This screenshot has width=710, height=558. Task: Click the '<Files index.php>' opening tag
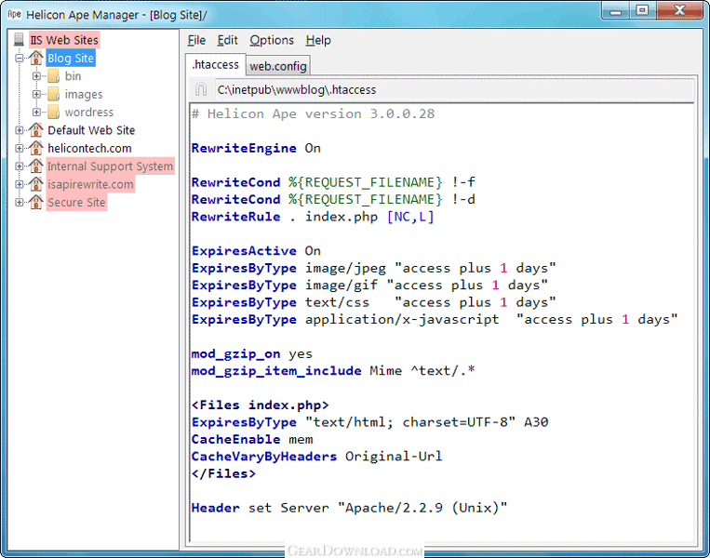click(260, 405)
